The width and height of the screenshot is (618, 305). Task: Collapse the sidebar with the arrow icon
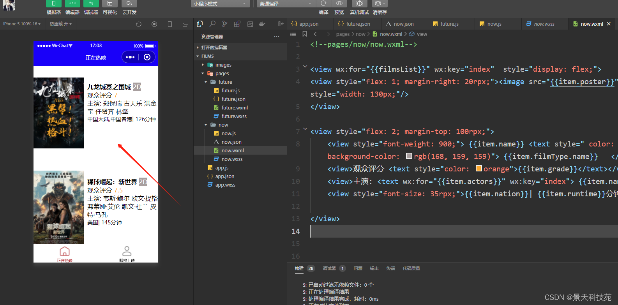[x=281, y=24]
